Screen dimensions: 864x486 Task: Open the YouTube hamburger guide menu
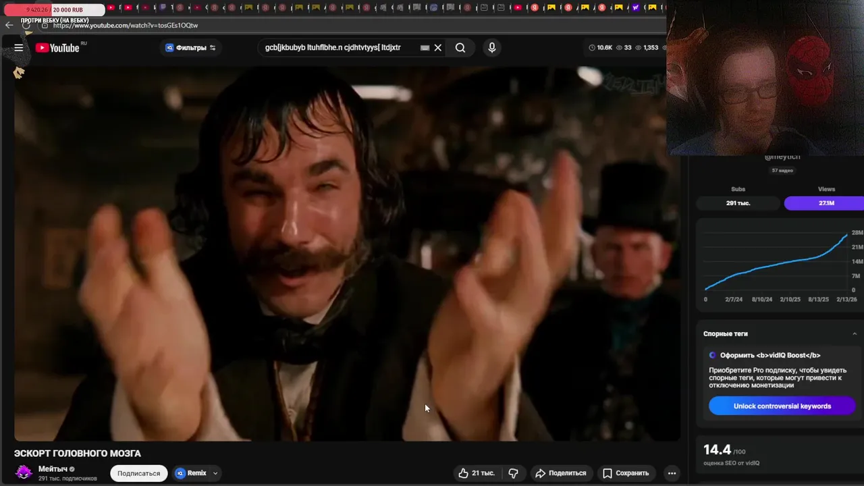tap(19, 48)
